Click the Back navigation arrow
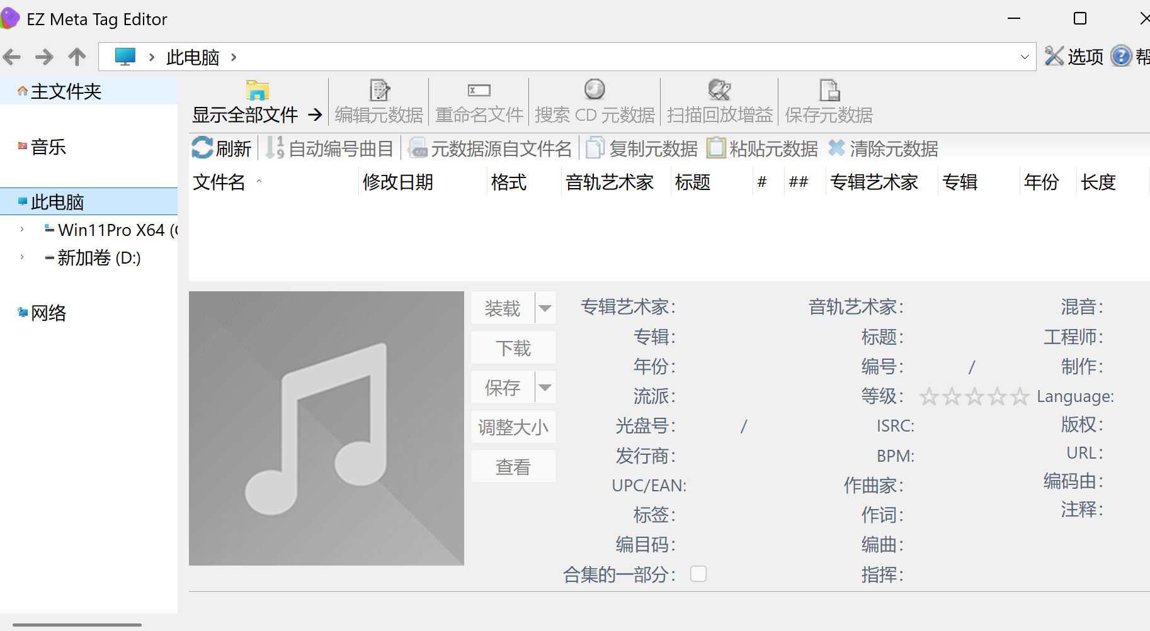The height and width of the screenshot is (631, 1150). pos(12,57)
